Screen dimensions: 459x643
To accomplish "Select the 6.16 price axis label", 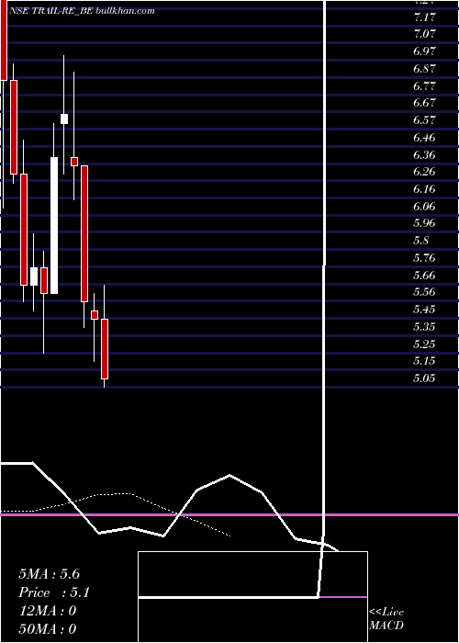I will point(425,188).
